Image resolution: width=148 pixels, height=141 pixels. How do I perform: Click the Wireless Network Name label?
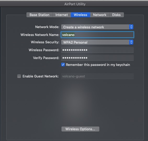40,35
